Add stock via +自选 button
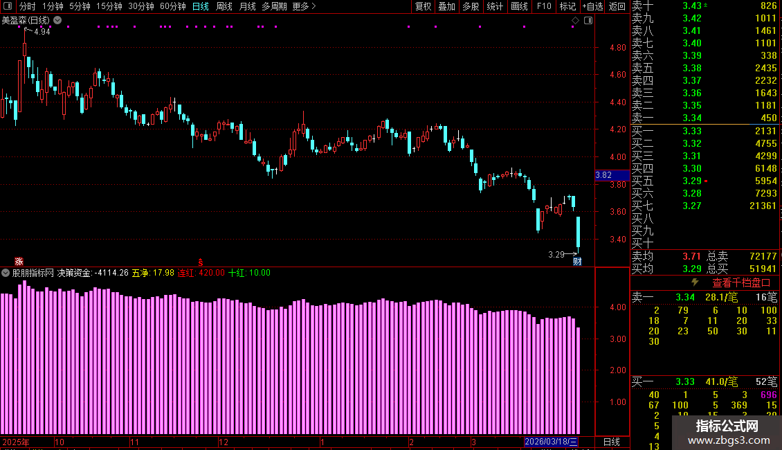Viewport: 782px width, 450px height. [x=593, y=6]
